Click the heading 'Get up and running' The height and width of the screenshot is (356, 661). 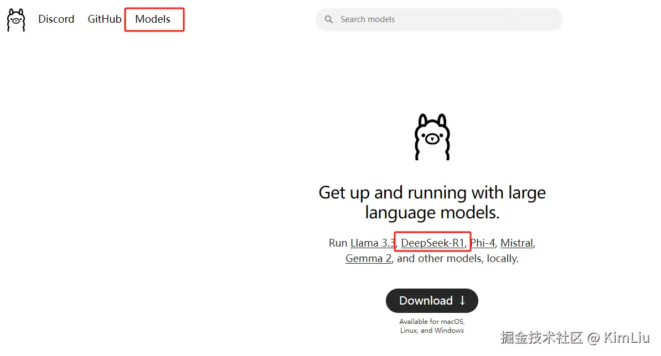tap(432, 202)
